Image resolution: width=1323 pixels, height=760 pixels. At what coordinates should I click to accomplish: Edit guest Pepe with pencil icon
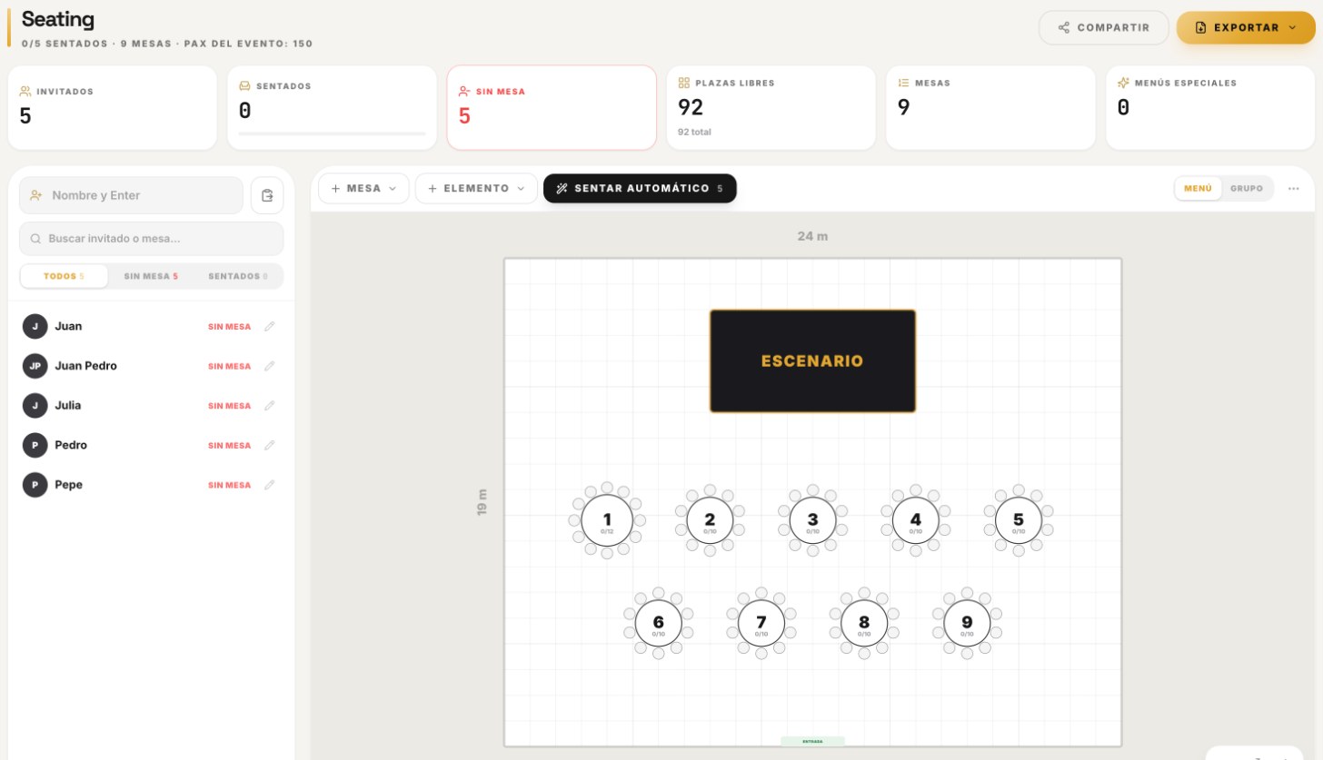[269, 485]
